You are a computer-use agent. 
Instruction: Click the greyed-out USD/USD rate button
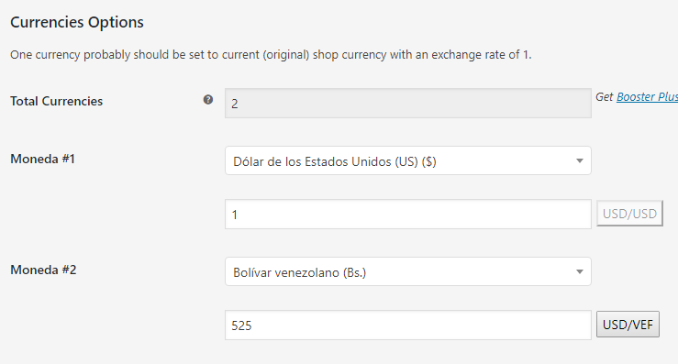(x=629, y=213)
